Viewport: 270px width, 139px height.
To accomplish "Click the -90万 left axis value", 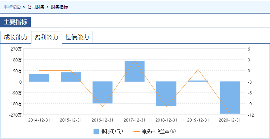I will (17, 93).
